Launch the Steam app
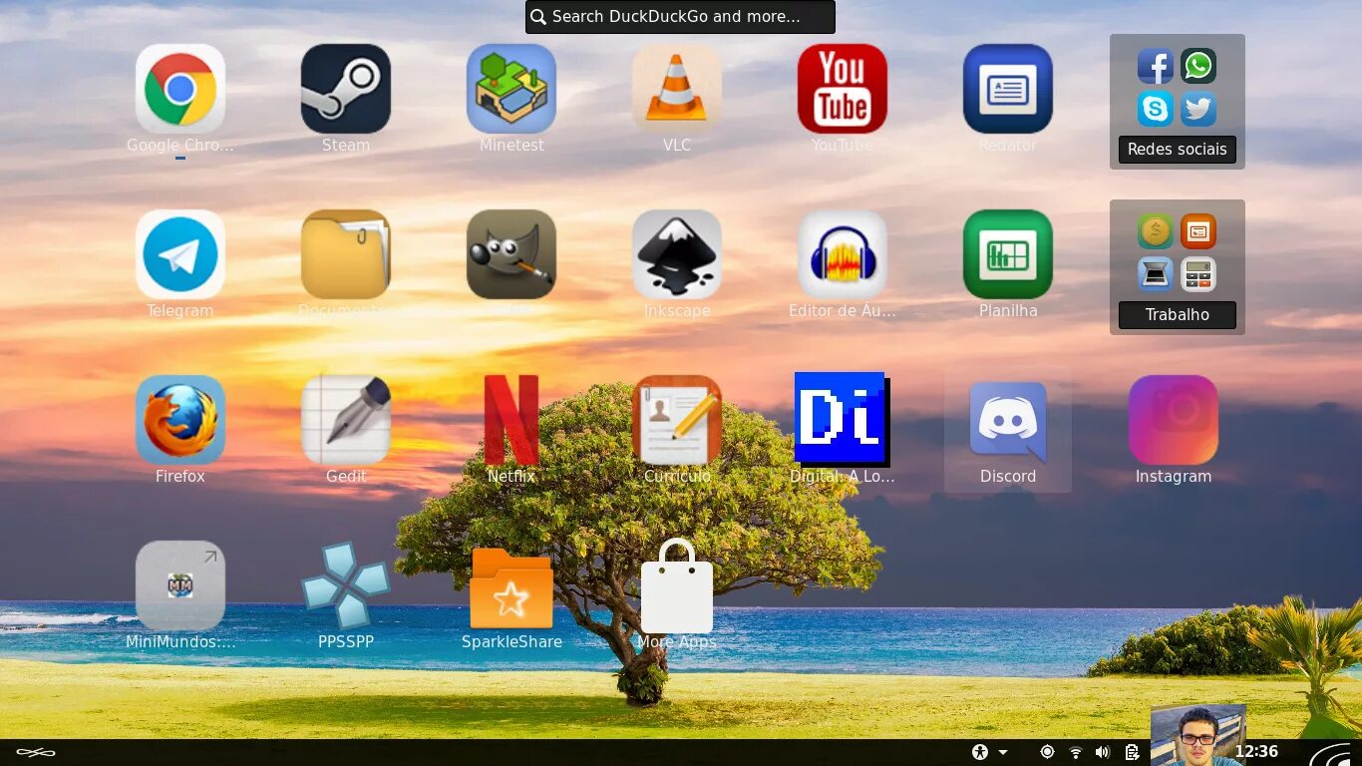This screenshot has height=766, width=1362. coord(346,89)
